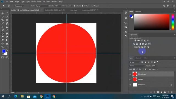Screen dimensions: 176x99
Task: Click the Tolerance input field
Action: click(70, 6)
